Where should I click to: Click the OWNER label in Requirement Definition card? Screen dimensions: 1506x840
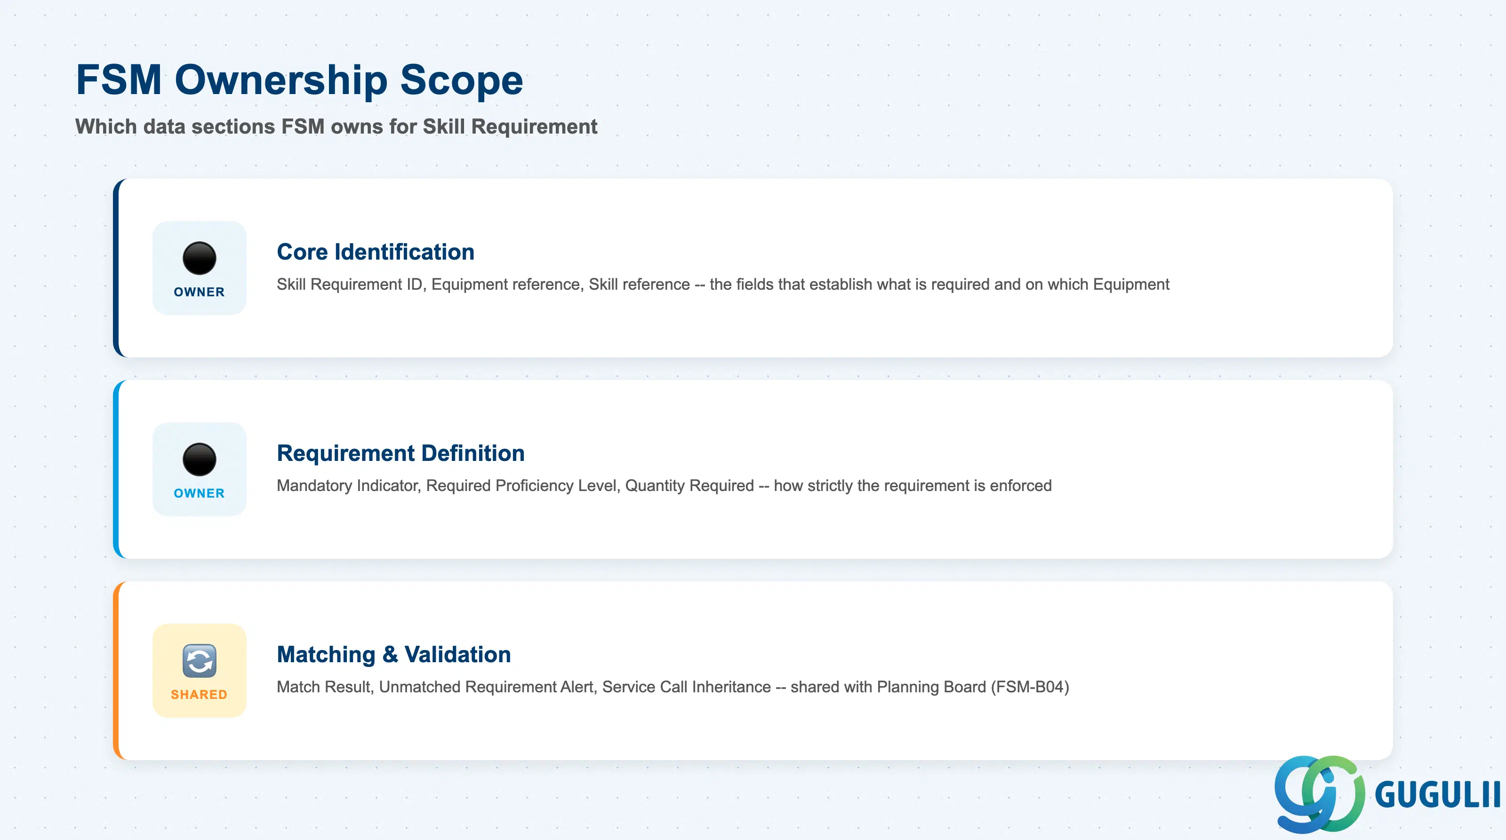(x=200, y=493)
